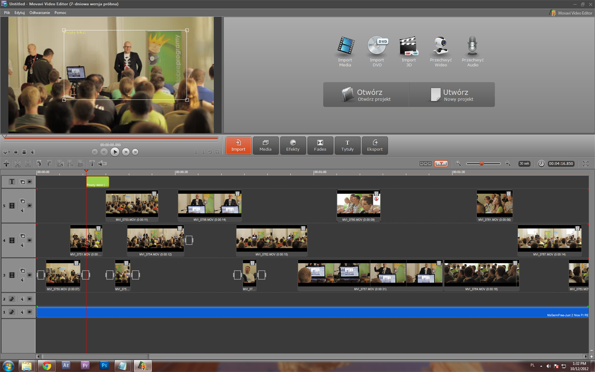The width and height of the screenshot is (595, 372).
Task: Play the preview video
Action: pyautogui.click(x=115, y=152)
